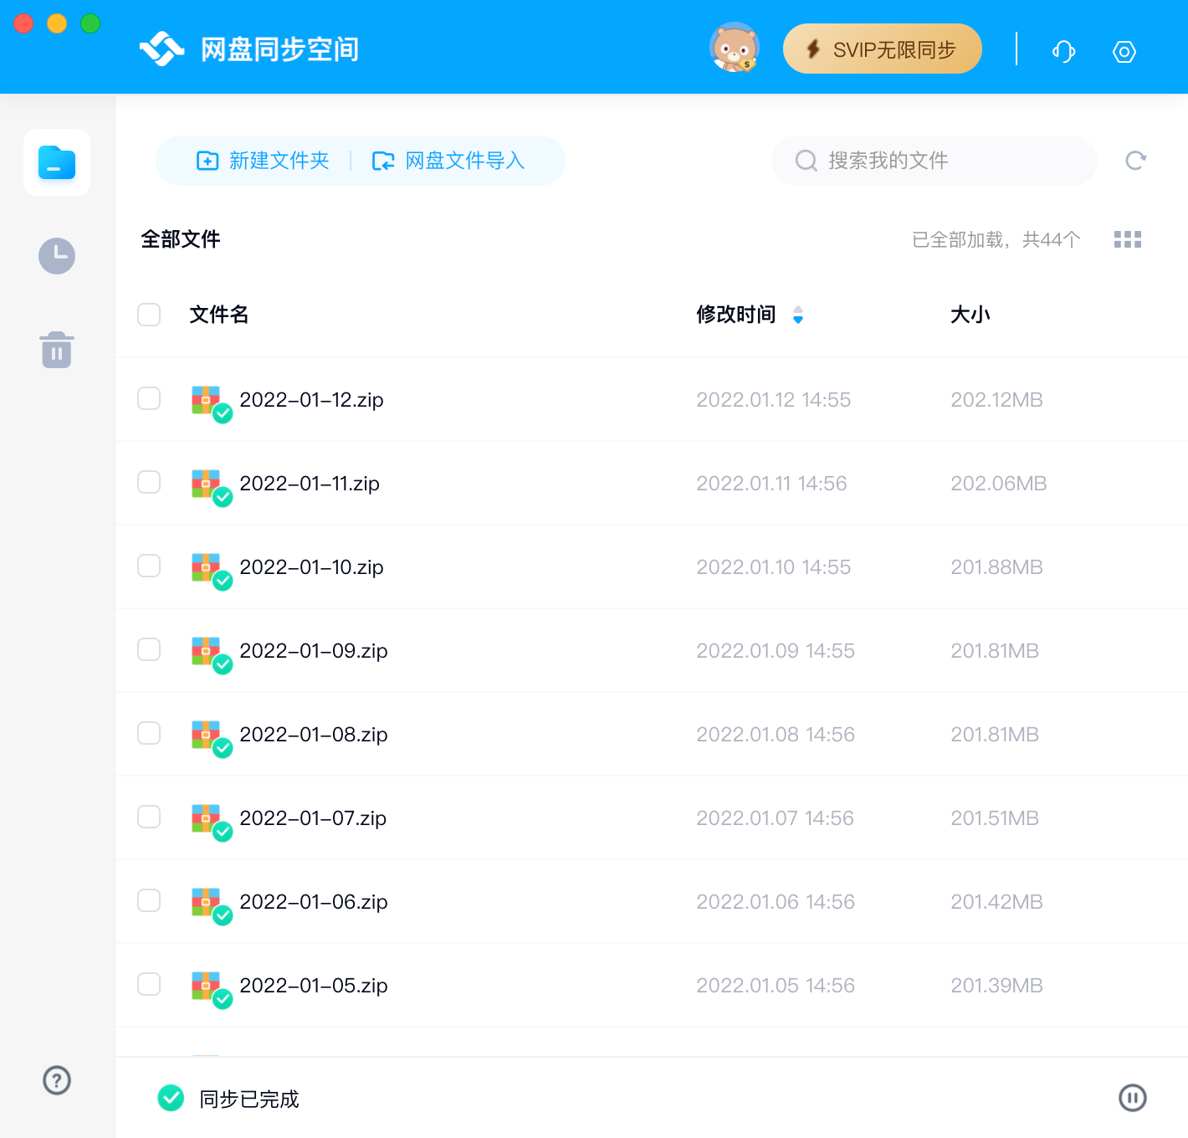Open the Files panel in the sidebar

56,162
